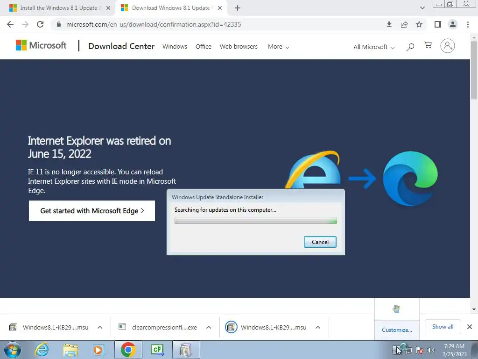This screenshot has height=359, width=478.
Task: Cancel the Windows Update Standalone Installer
Action: 320,242
